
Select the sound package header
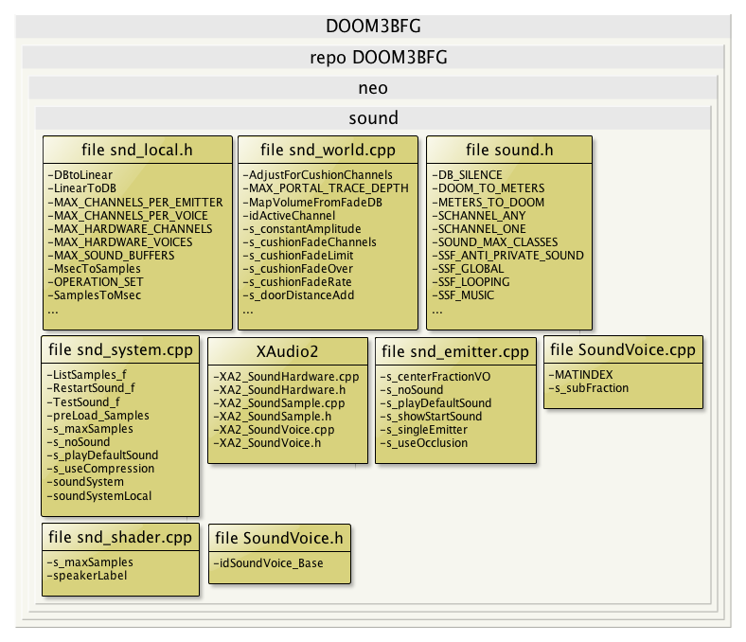click(373, 118)
